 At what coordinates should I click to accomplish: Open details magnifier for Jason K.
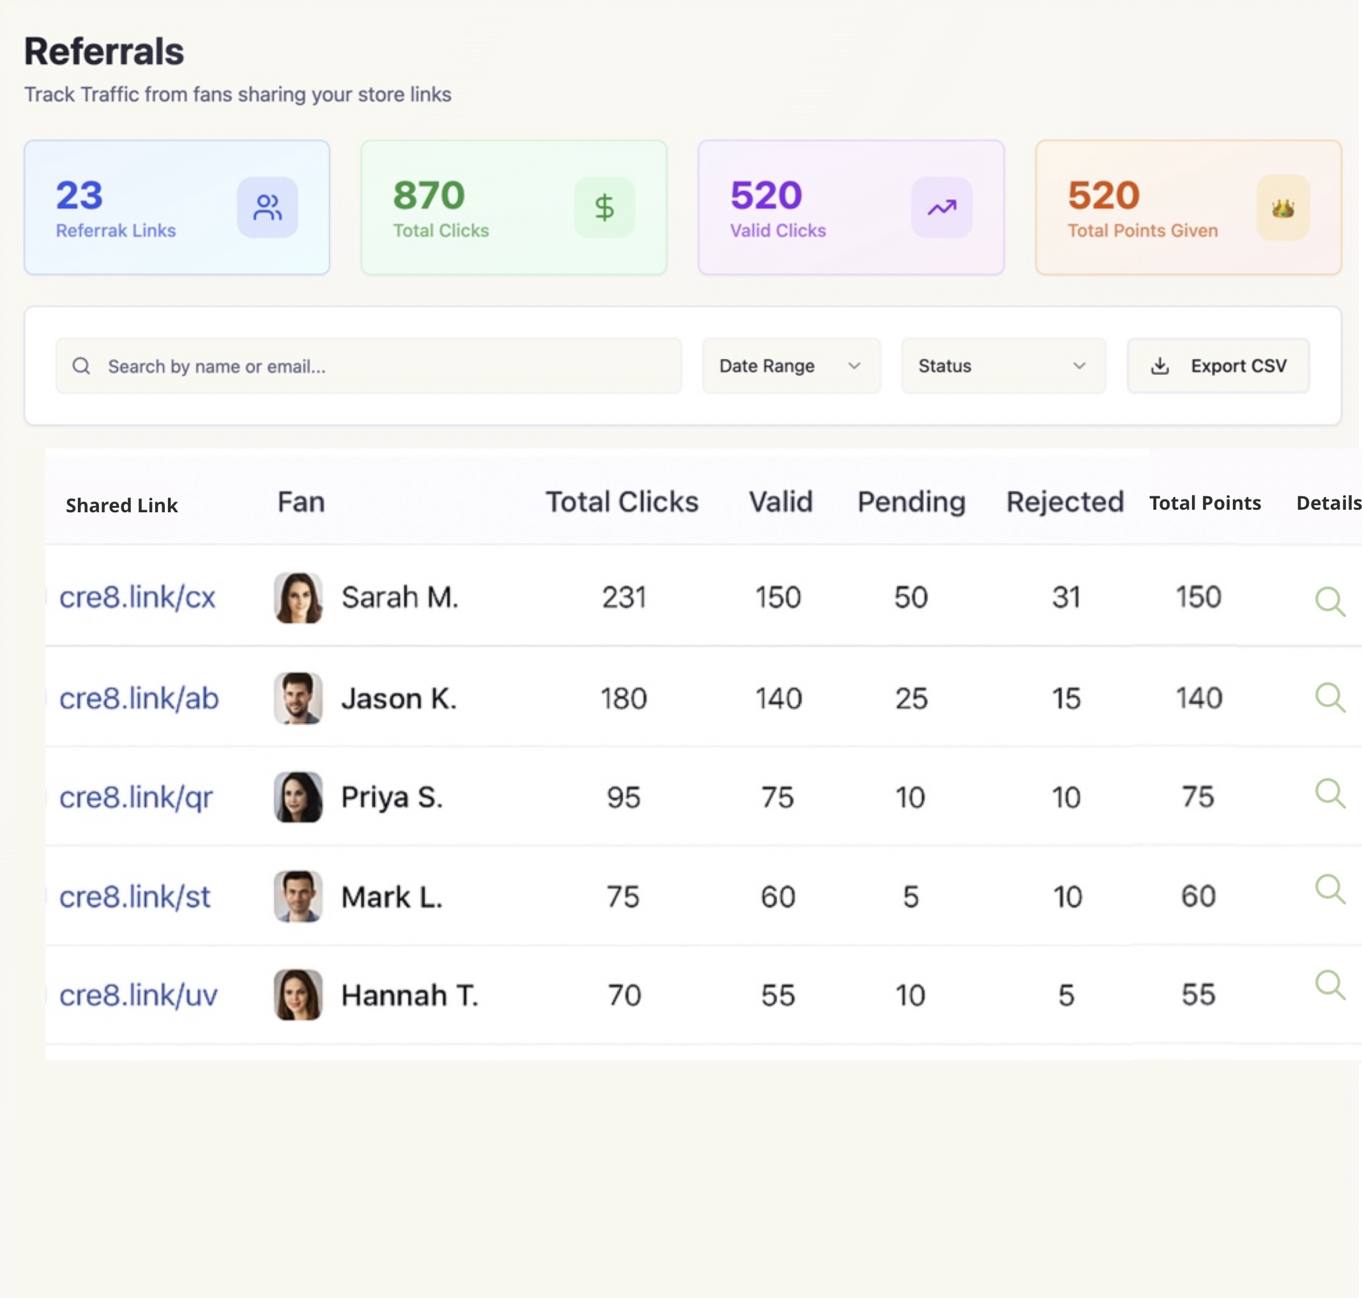(1329, 697)
